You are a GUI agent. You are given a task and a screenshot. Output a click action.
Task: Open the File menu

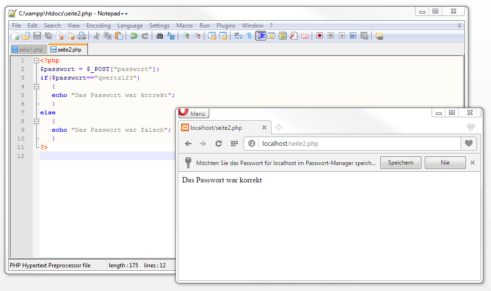coord(16,26)
